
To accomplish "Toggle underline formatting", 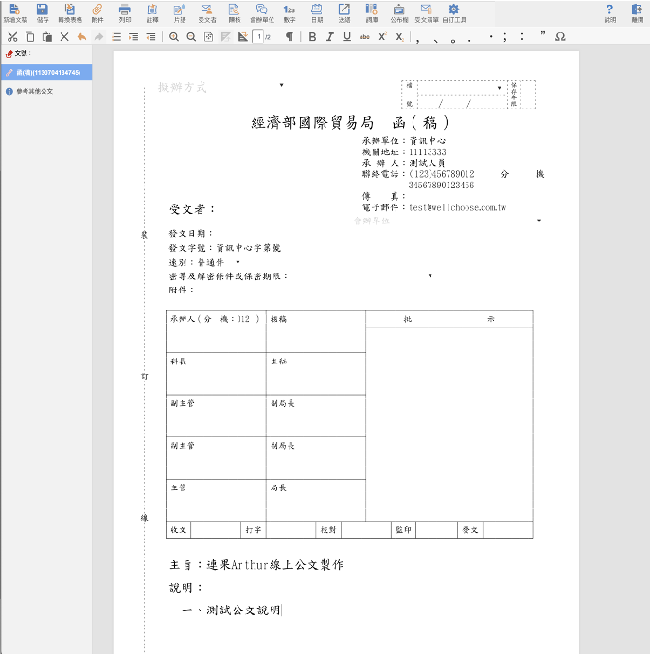I will [347, 37].
